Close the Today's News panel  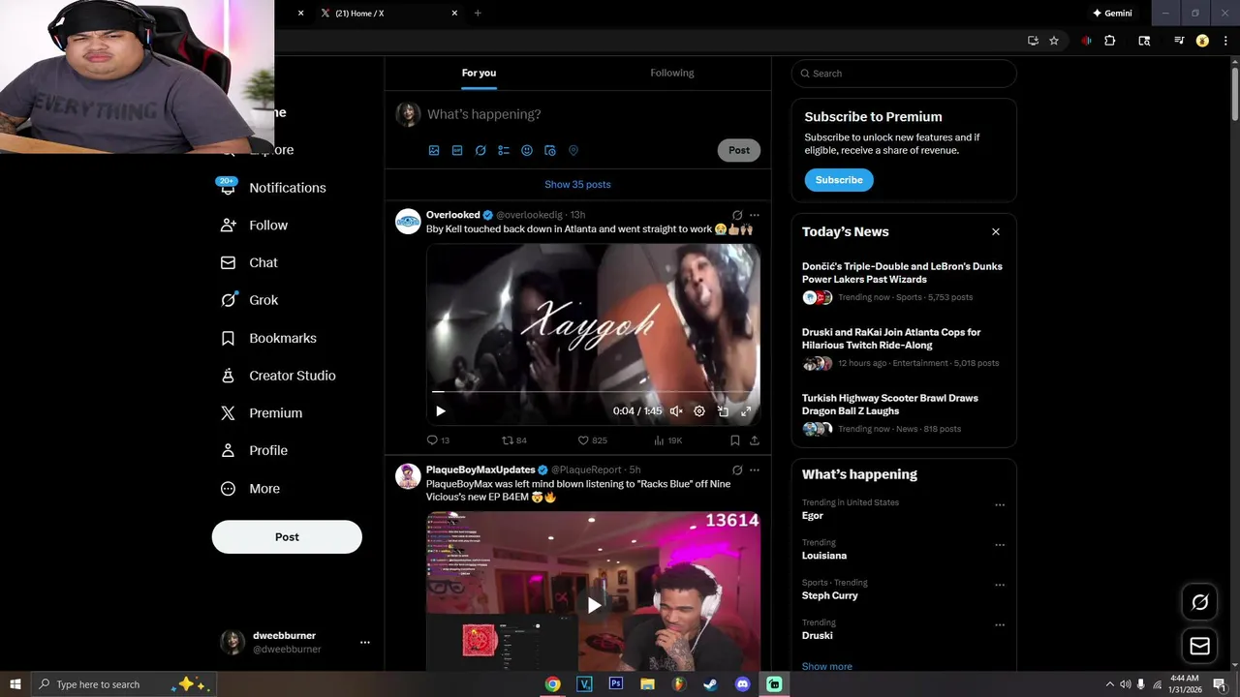point(996,232)
